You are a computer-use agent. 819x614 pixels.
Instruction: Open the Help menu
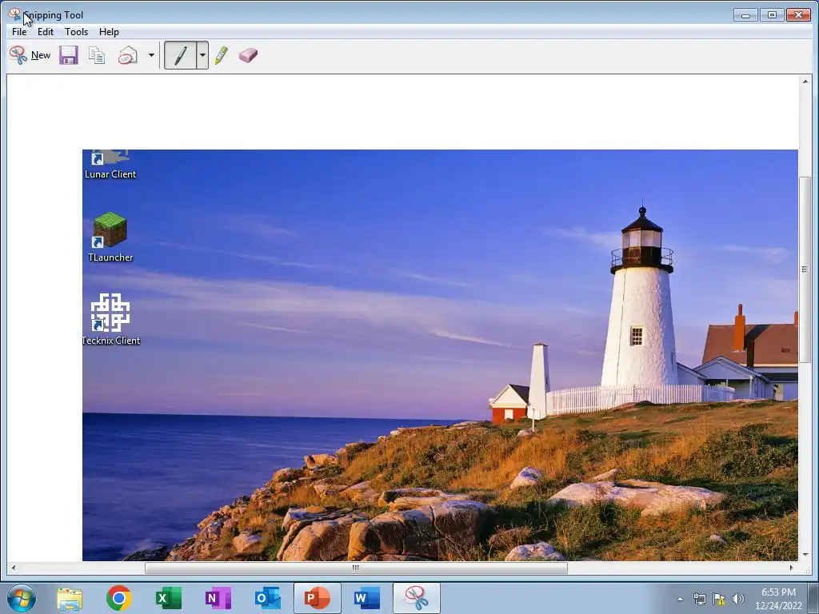[109, 32]
